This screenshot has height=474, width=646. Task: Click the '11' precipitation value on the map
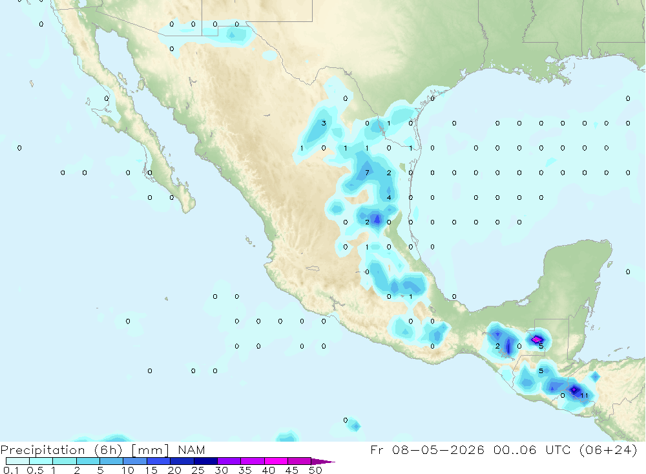coord(584,396)
